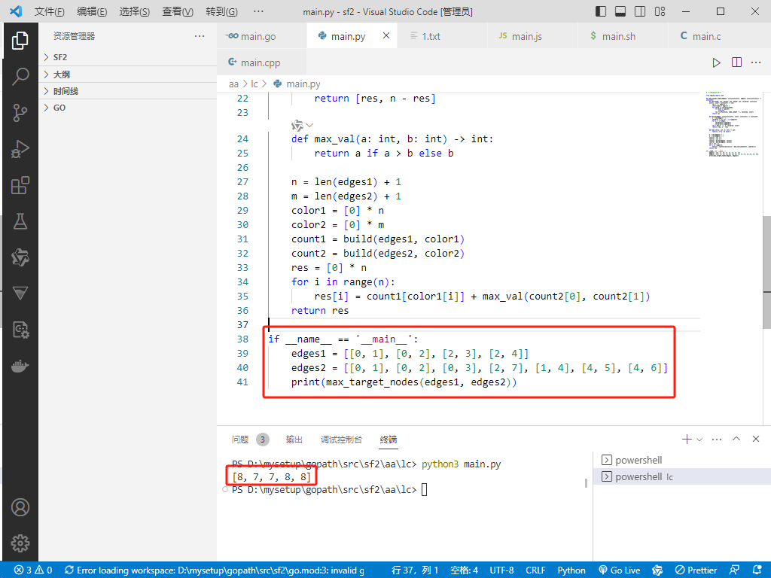
Task: Change indentation via 空格: 4
Action: 464,570
